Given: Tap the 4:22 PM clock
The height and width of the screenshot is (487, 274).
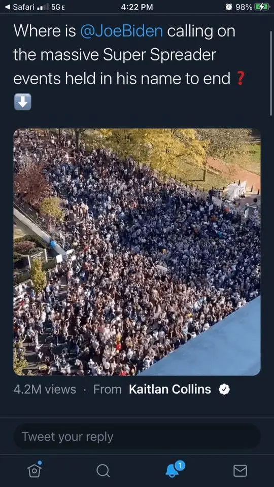Looking at the screenshot, I should [137, 7].
